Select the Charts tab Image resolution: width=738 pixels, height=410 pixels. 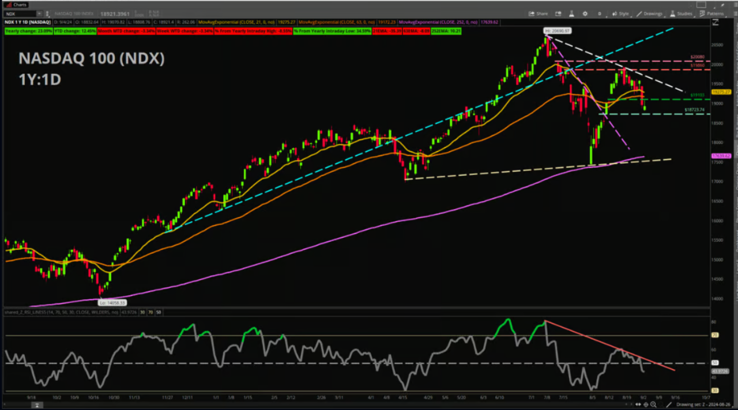coord(17,5)
